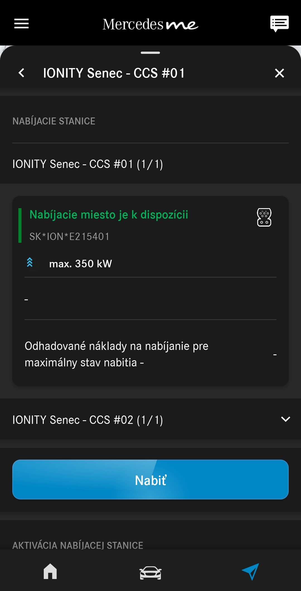Image resolution: width=301 pixels, height=591 pixels.
Task: Expand IONITY Senec - CCS #02 chevron
Action: (286, 419)
